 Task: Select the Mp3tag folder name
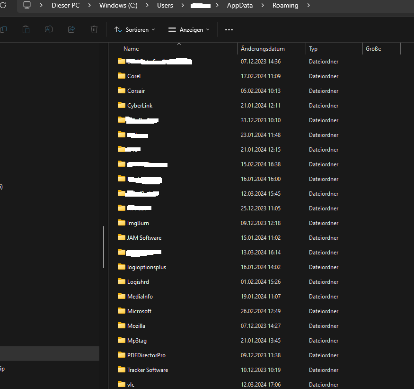click(137, 341)
